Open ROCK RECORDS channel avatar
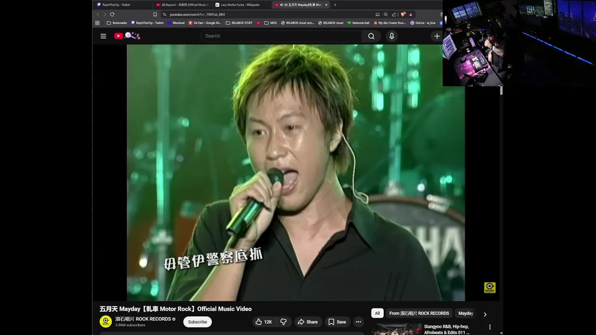Image resolution: width=596 pixels, height=335 pixels. click(106, 322)
